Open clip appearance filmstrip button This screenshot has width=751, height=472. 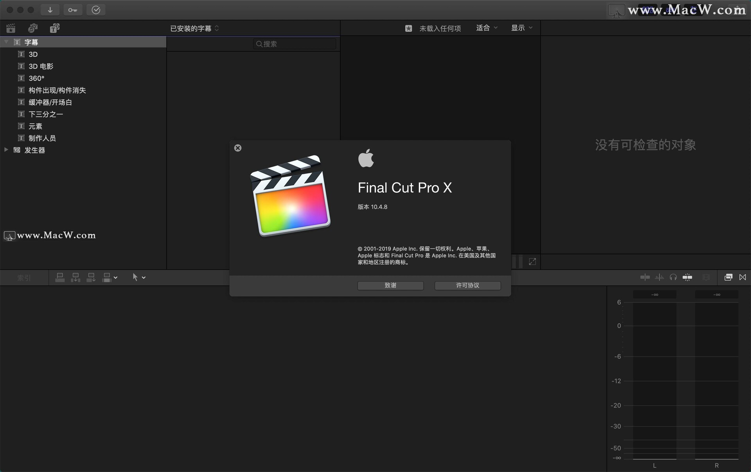706,277
